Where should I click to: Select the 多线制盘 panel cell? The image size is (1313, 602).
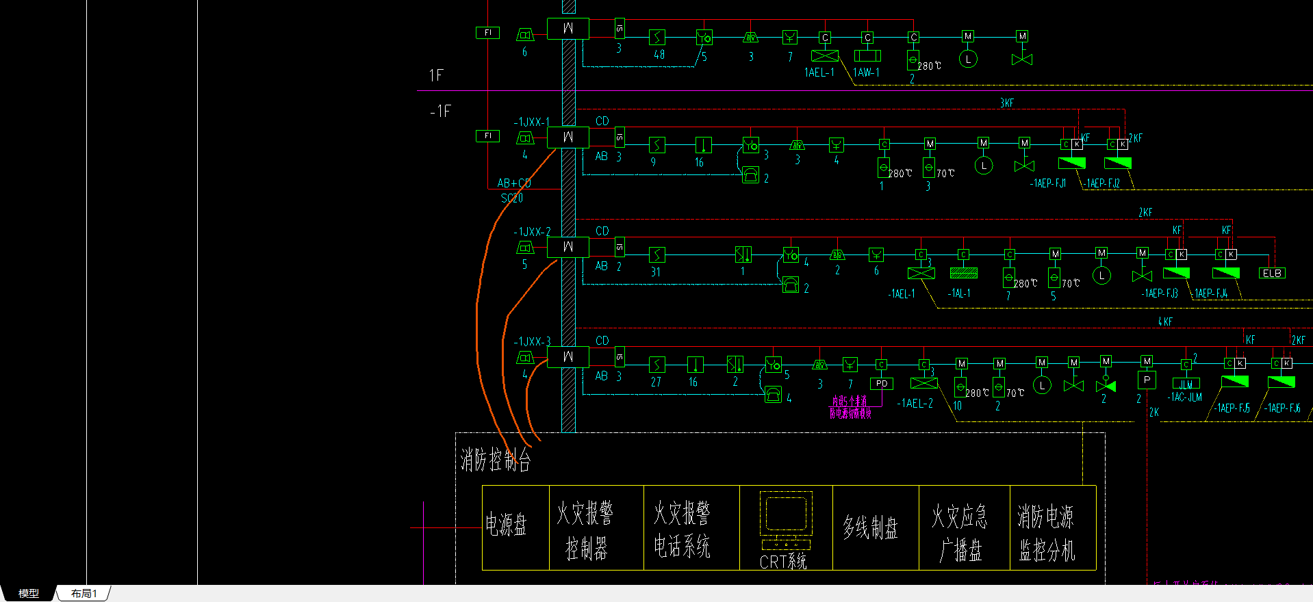tap(876, 527)
